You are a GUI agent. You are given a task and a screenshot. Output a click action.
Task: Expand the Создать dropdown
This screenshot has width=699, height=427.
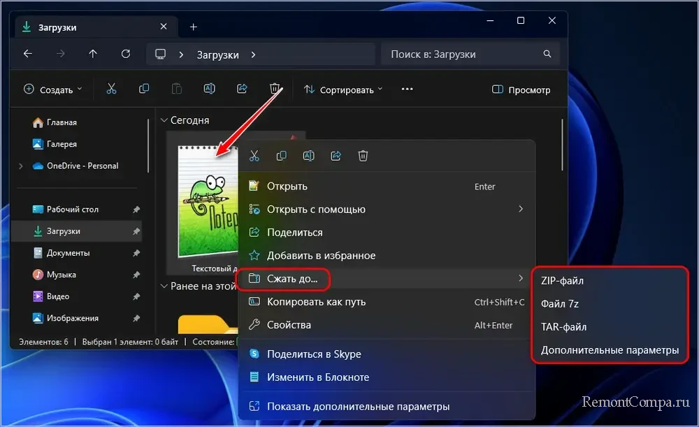click(53, 89)
